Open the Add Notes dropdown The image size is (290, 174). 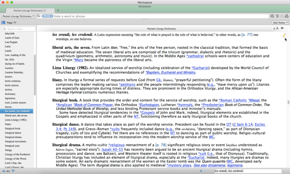coord(280,23)
